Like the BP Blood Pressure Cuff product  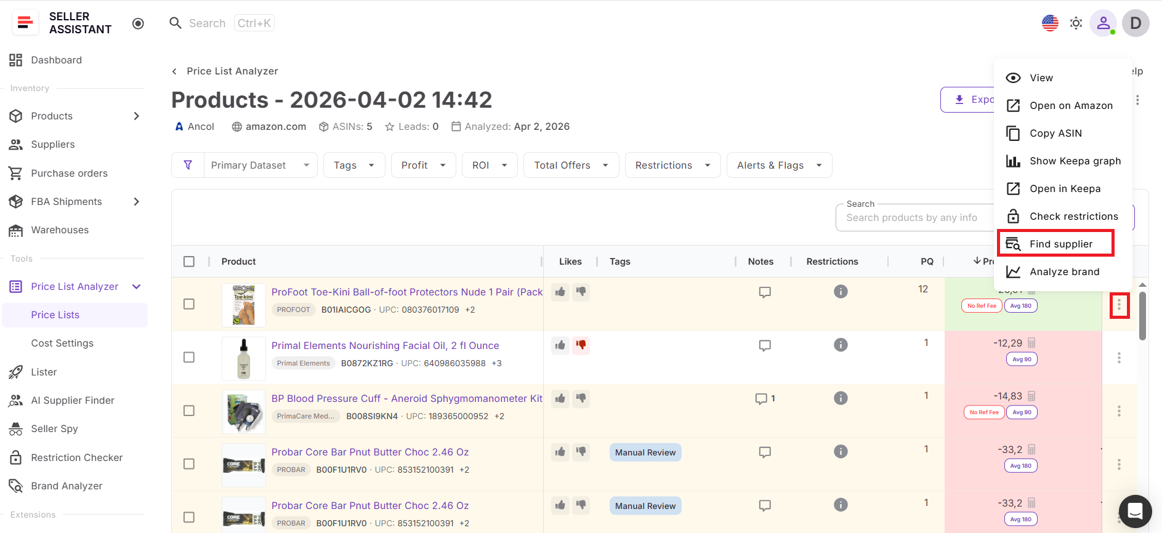560,398
